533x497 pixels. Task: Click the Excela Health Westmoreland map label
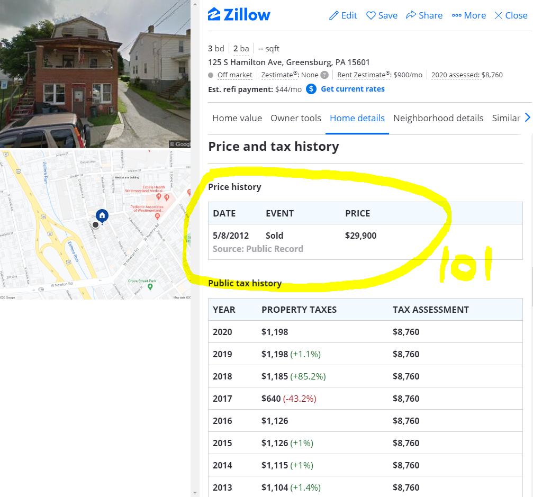click(x=145, y=189)
